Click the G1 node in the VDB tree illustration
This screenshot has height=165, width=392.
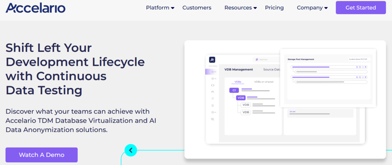coord(234,90)
